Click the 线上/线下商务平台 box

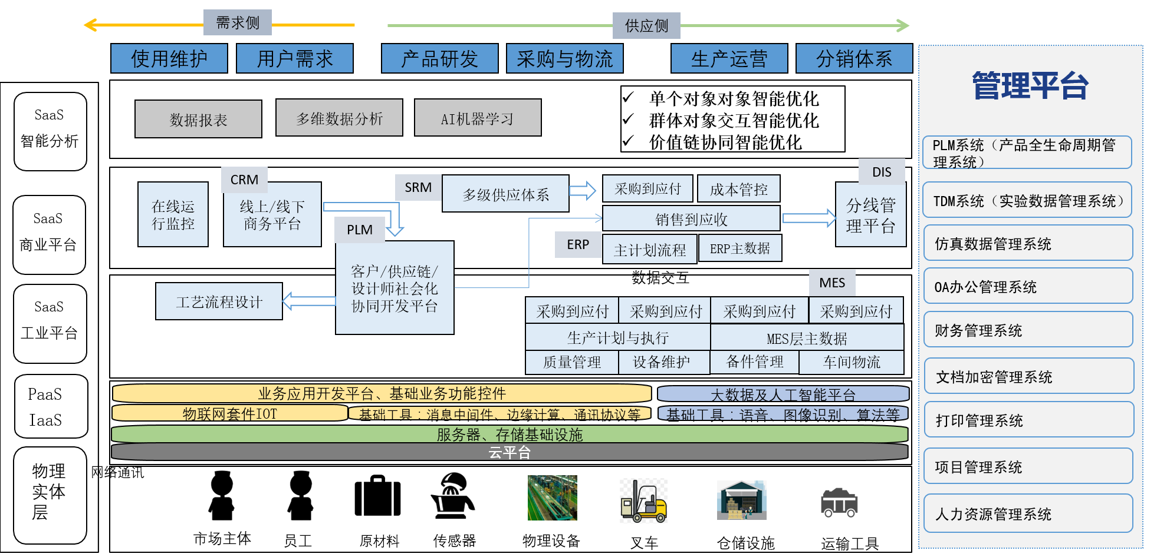coord(272,214)
